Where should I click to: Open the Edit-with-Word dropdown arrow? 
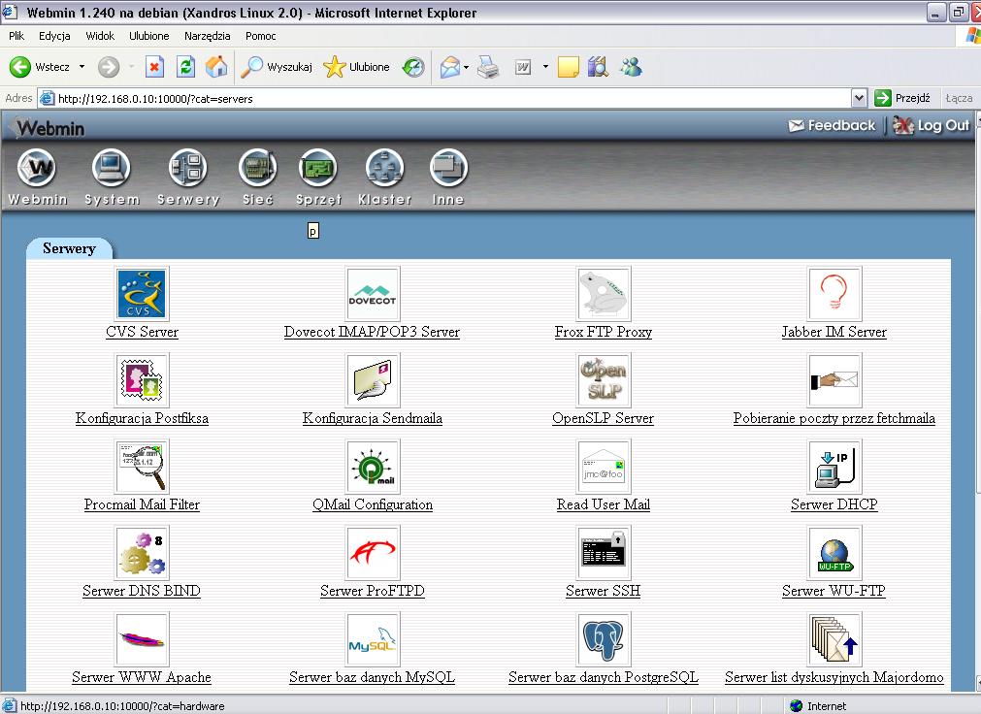tap(545, 66)
